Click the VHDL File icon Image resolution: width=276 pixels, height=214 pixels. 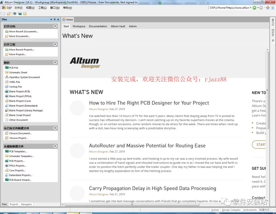pos(7,82)
